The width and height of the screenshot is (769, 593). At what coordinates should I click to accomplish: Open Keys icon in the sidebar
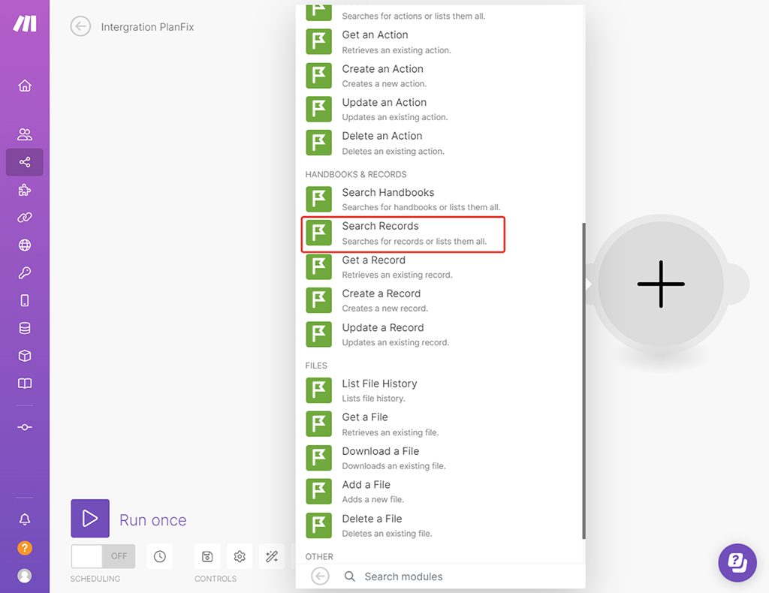click(25, 273)
